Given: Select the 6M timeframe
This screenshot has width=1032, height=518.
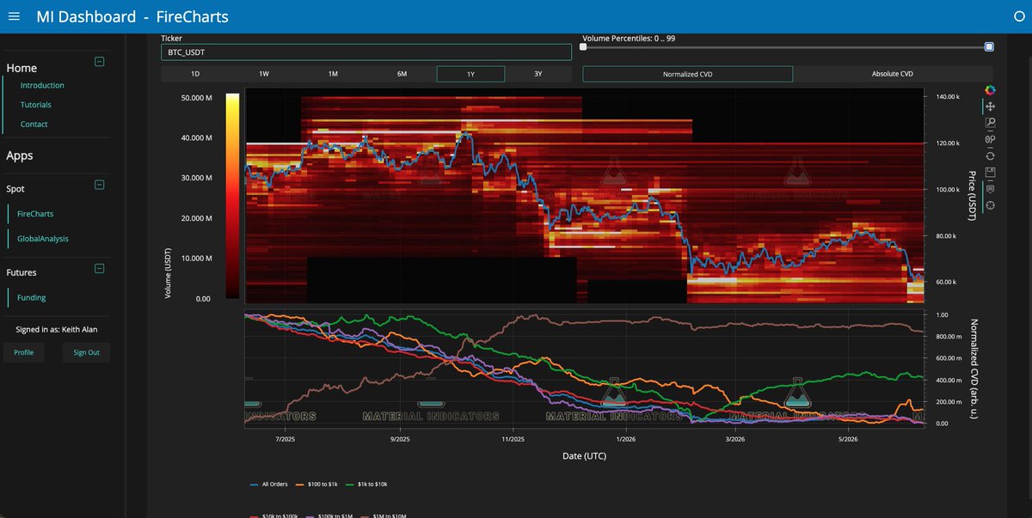Looking at the screenshot, I should (402, 74).
